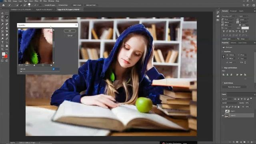Select the Quick Selection tool
Viewport: 256px width, 144px height.
pos(7,17)
